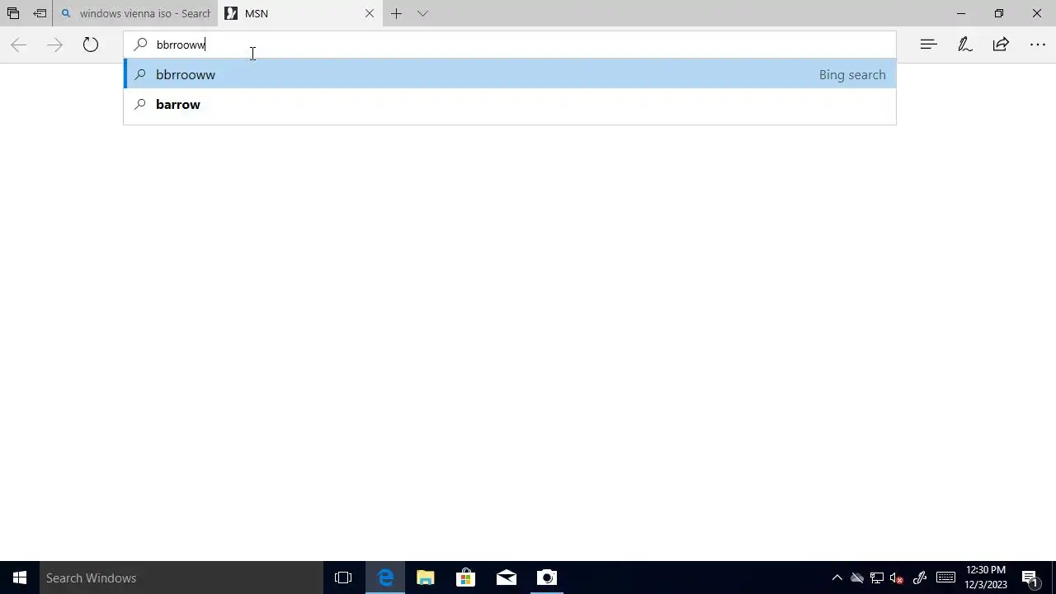Switch to the windows vienna iso search tab
1056x594 pixels.
click(135, 13)
